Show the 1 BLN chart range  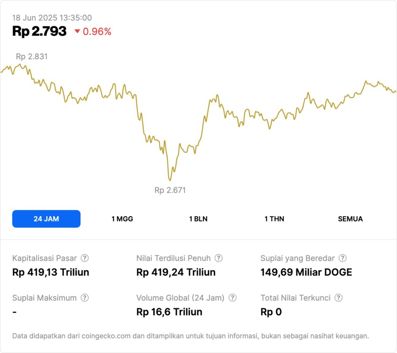point(198,219)
